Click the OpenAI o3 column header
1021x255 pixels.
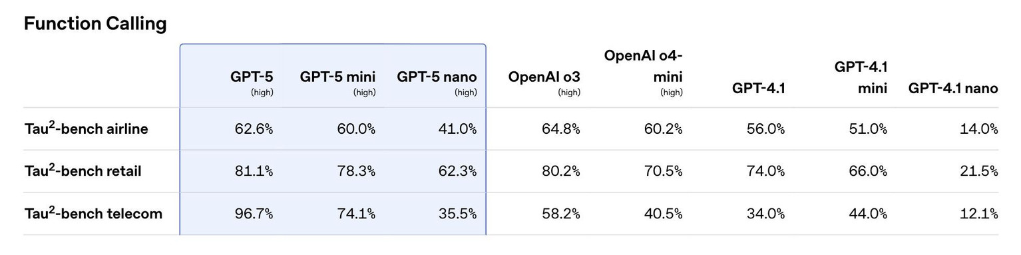point(544,83)
